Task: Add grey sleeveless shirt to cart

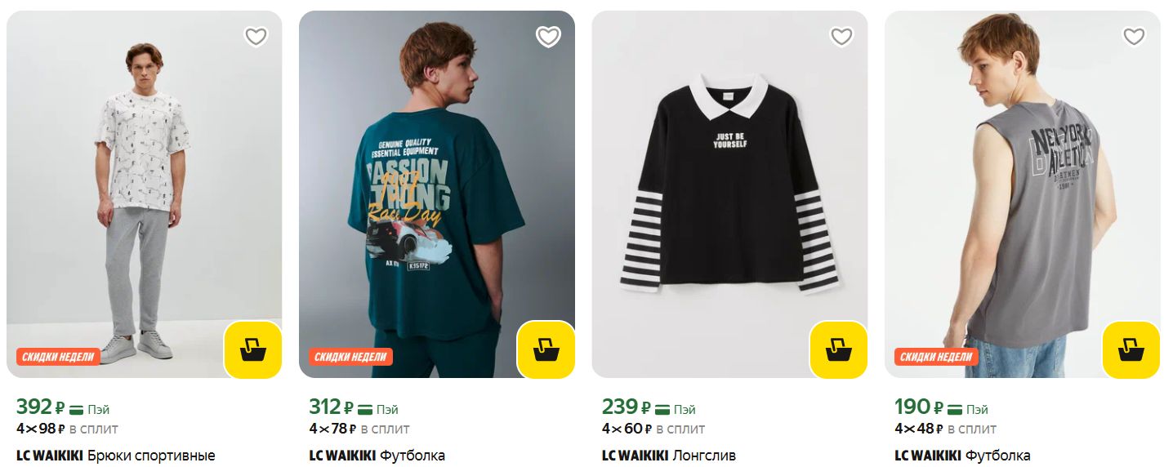Action: click(x=1131, y=349)
